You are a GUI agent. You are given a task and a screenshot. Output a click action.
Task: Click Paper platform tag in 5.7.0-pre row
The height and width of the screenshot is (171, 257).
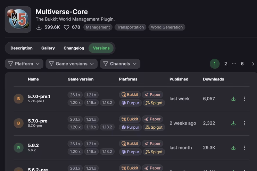[152, 119]
